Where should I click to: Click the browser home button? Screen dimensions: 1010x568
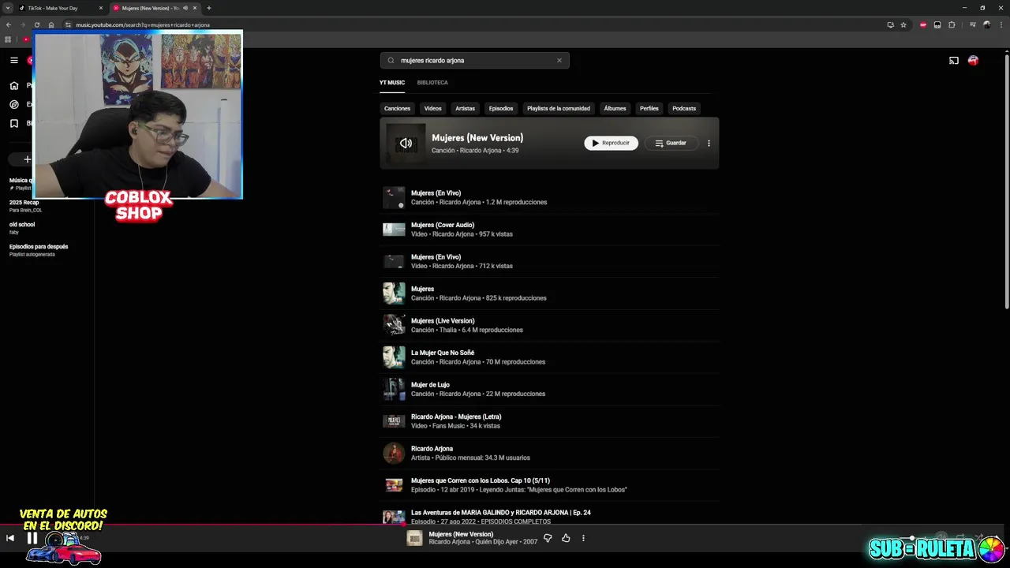tap(51, 24)
